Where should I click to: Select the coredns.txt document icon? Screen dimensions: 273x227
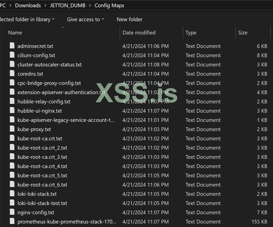pyautogui.click(x=12, y=73)
